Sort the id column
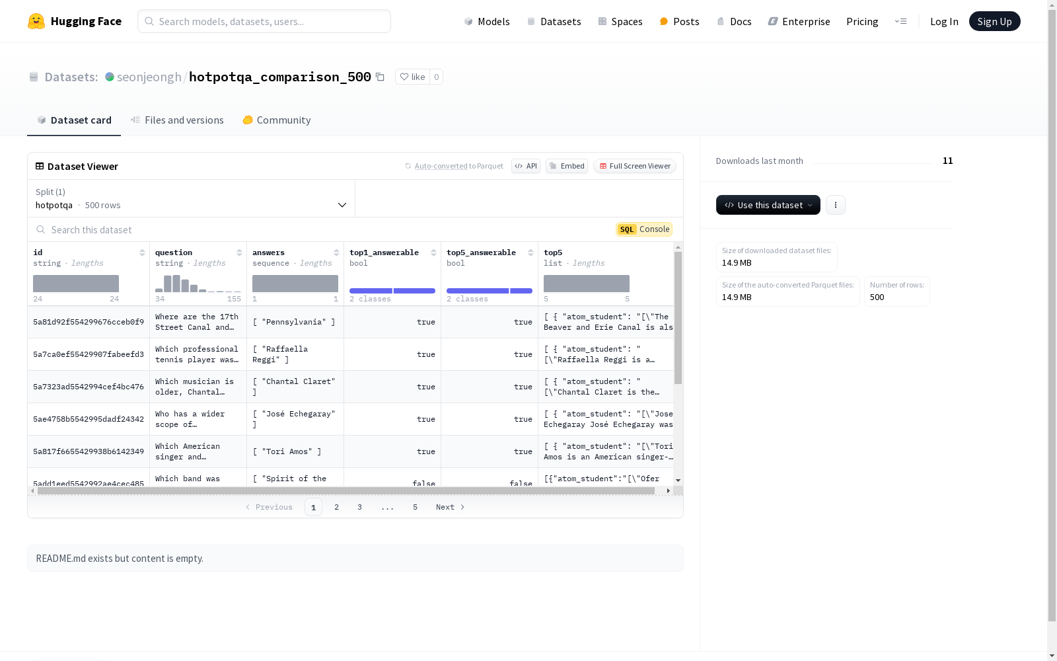Image resolution: width=1057 pixels, height=661 pixels. coord(142,253)
